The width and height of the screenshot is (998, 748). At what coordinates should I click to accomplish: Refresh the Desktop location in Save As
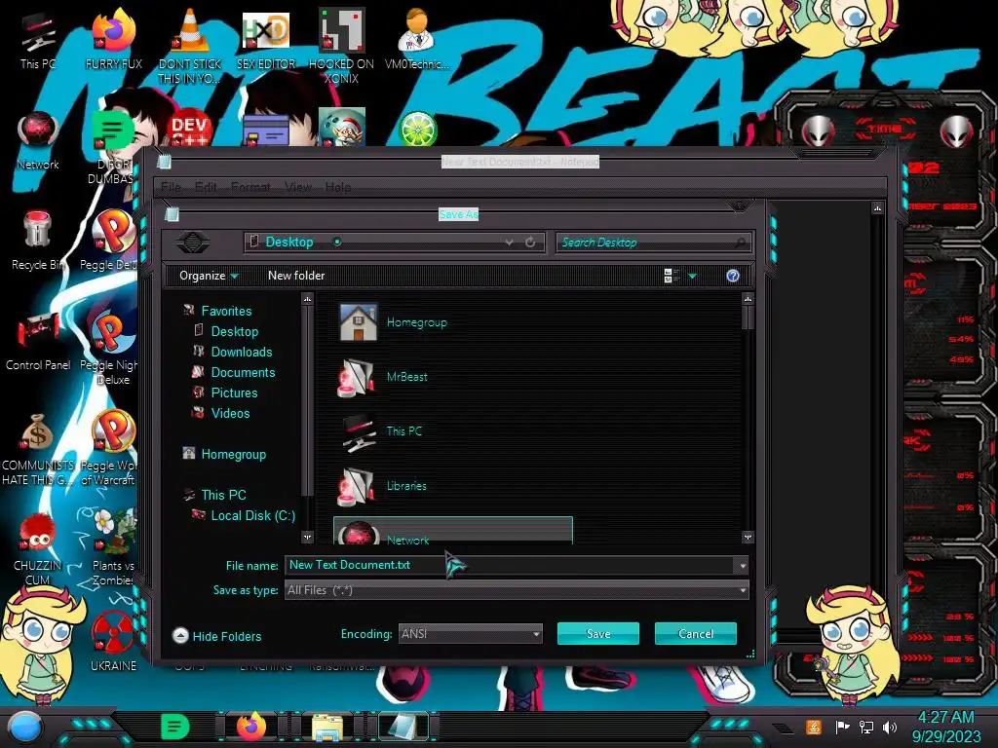pos(529,243)
